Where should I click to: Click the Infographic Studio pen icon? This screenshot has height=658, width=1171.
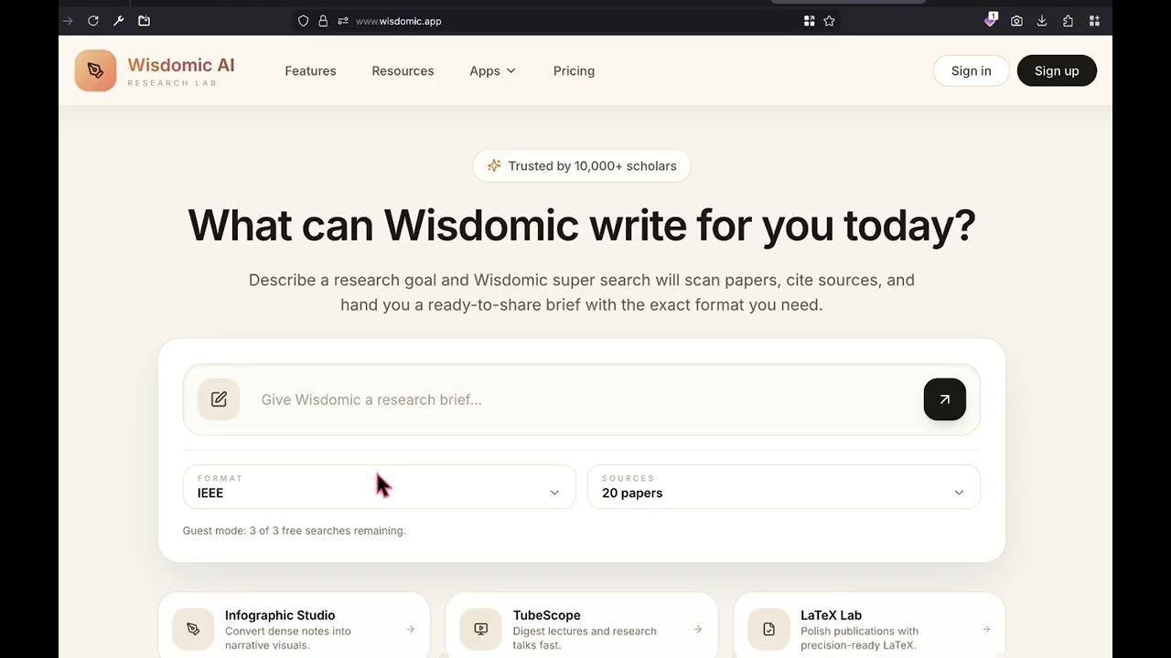(193, 629)
